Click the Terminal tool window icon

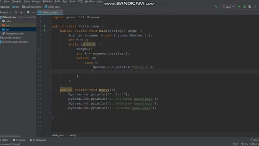pos(14,140)
